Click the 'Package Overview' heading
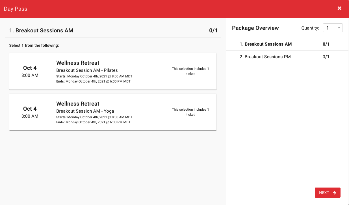Image resolution: width=349 pixels, height=205 pixels. [255, 28]
